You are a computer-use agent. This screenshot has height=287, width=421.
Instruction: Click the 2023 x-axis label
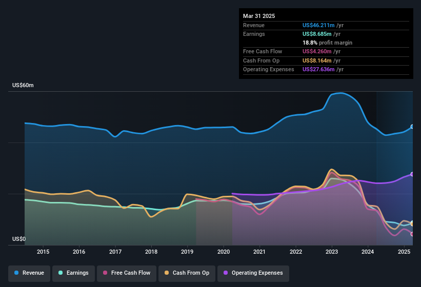click(x=332, y=252)
